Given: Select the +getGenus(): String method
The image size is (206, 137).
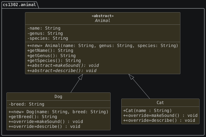Looking at the screenshot, I should tap(51, 56).
